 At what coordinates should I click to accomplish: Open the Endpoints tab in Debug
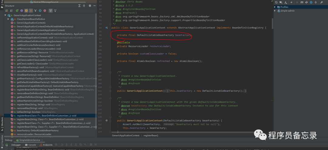47,145
